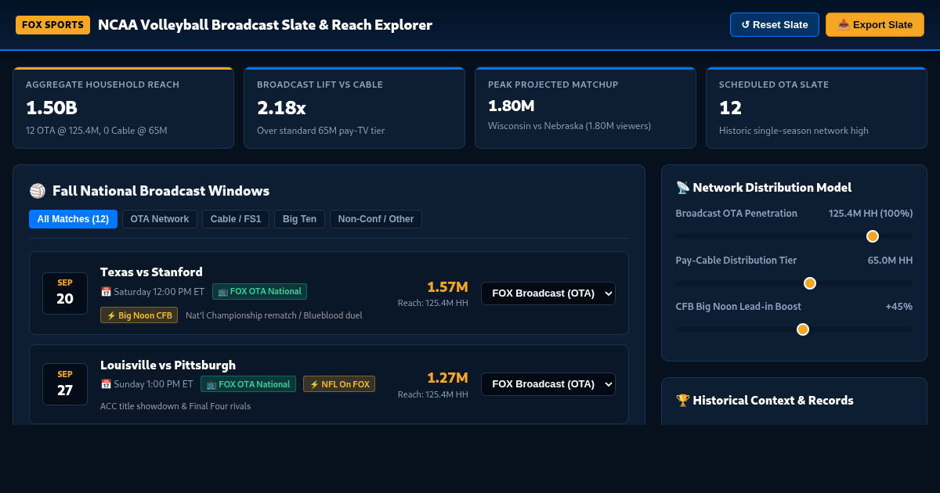Viewport: 940px width, 493px height.
Task: Click the FOX SPORTS logo badge
Action: [52, 25]
